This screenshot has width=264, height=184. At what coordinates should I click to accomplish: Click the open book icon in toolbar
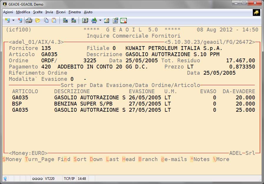[85, 20]
